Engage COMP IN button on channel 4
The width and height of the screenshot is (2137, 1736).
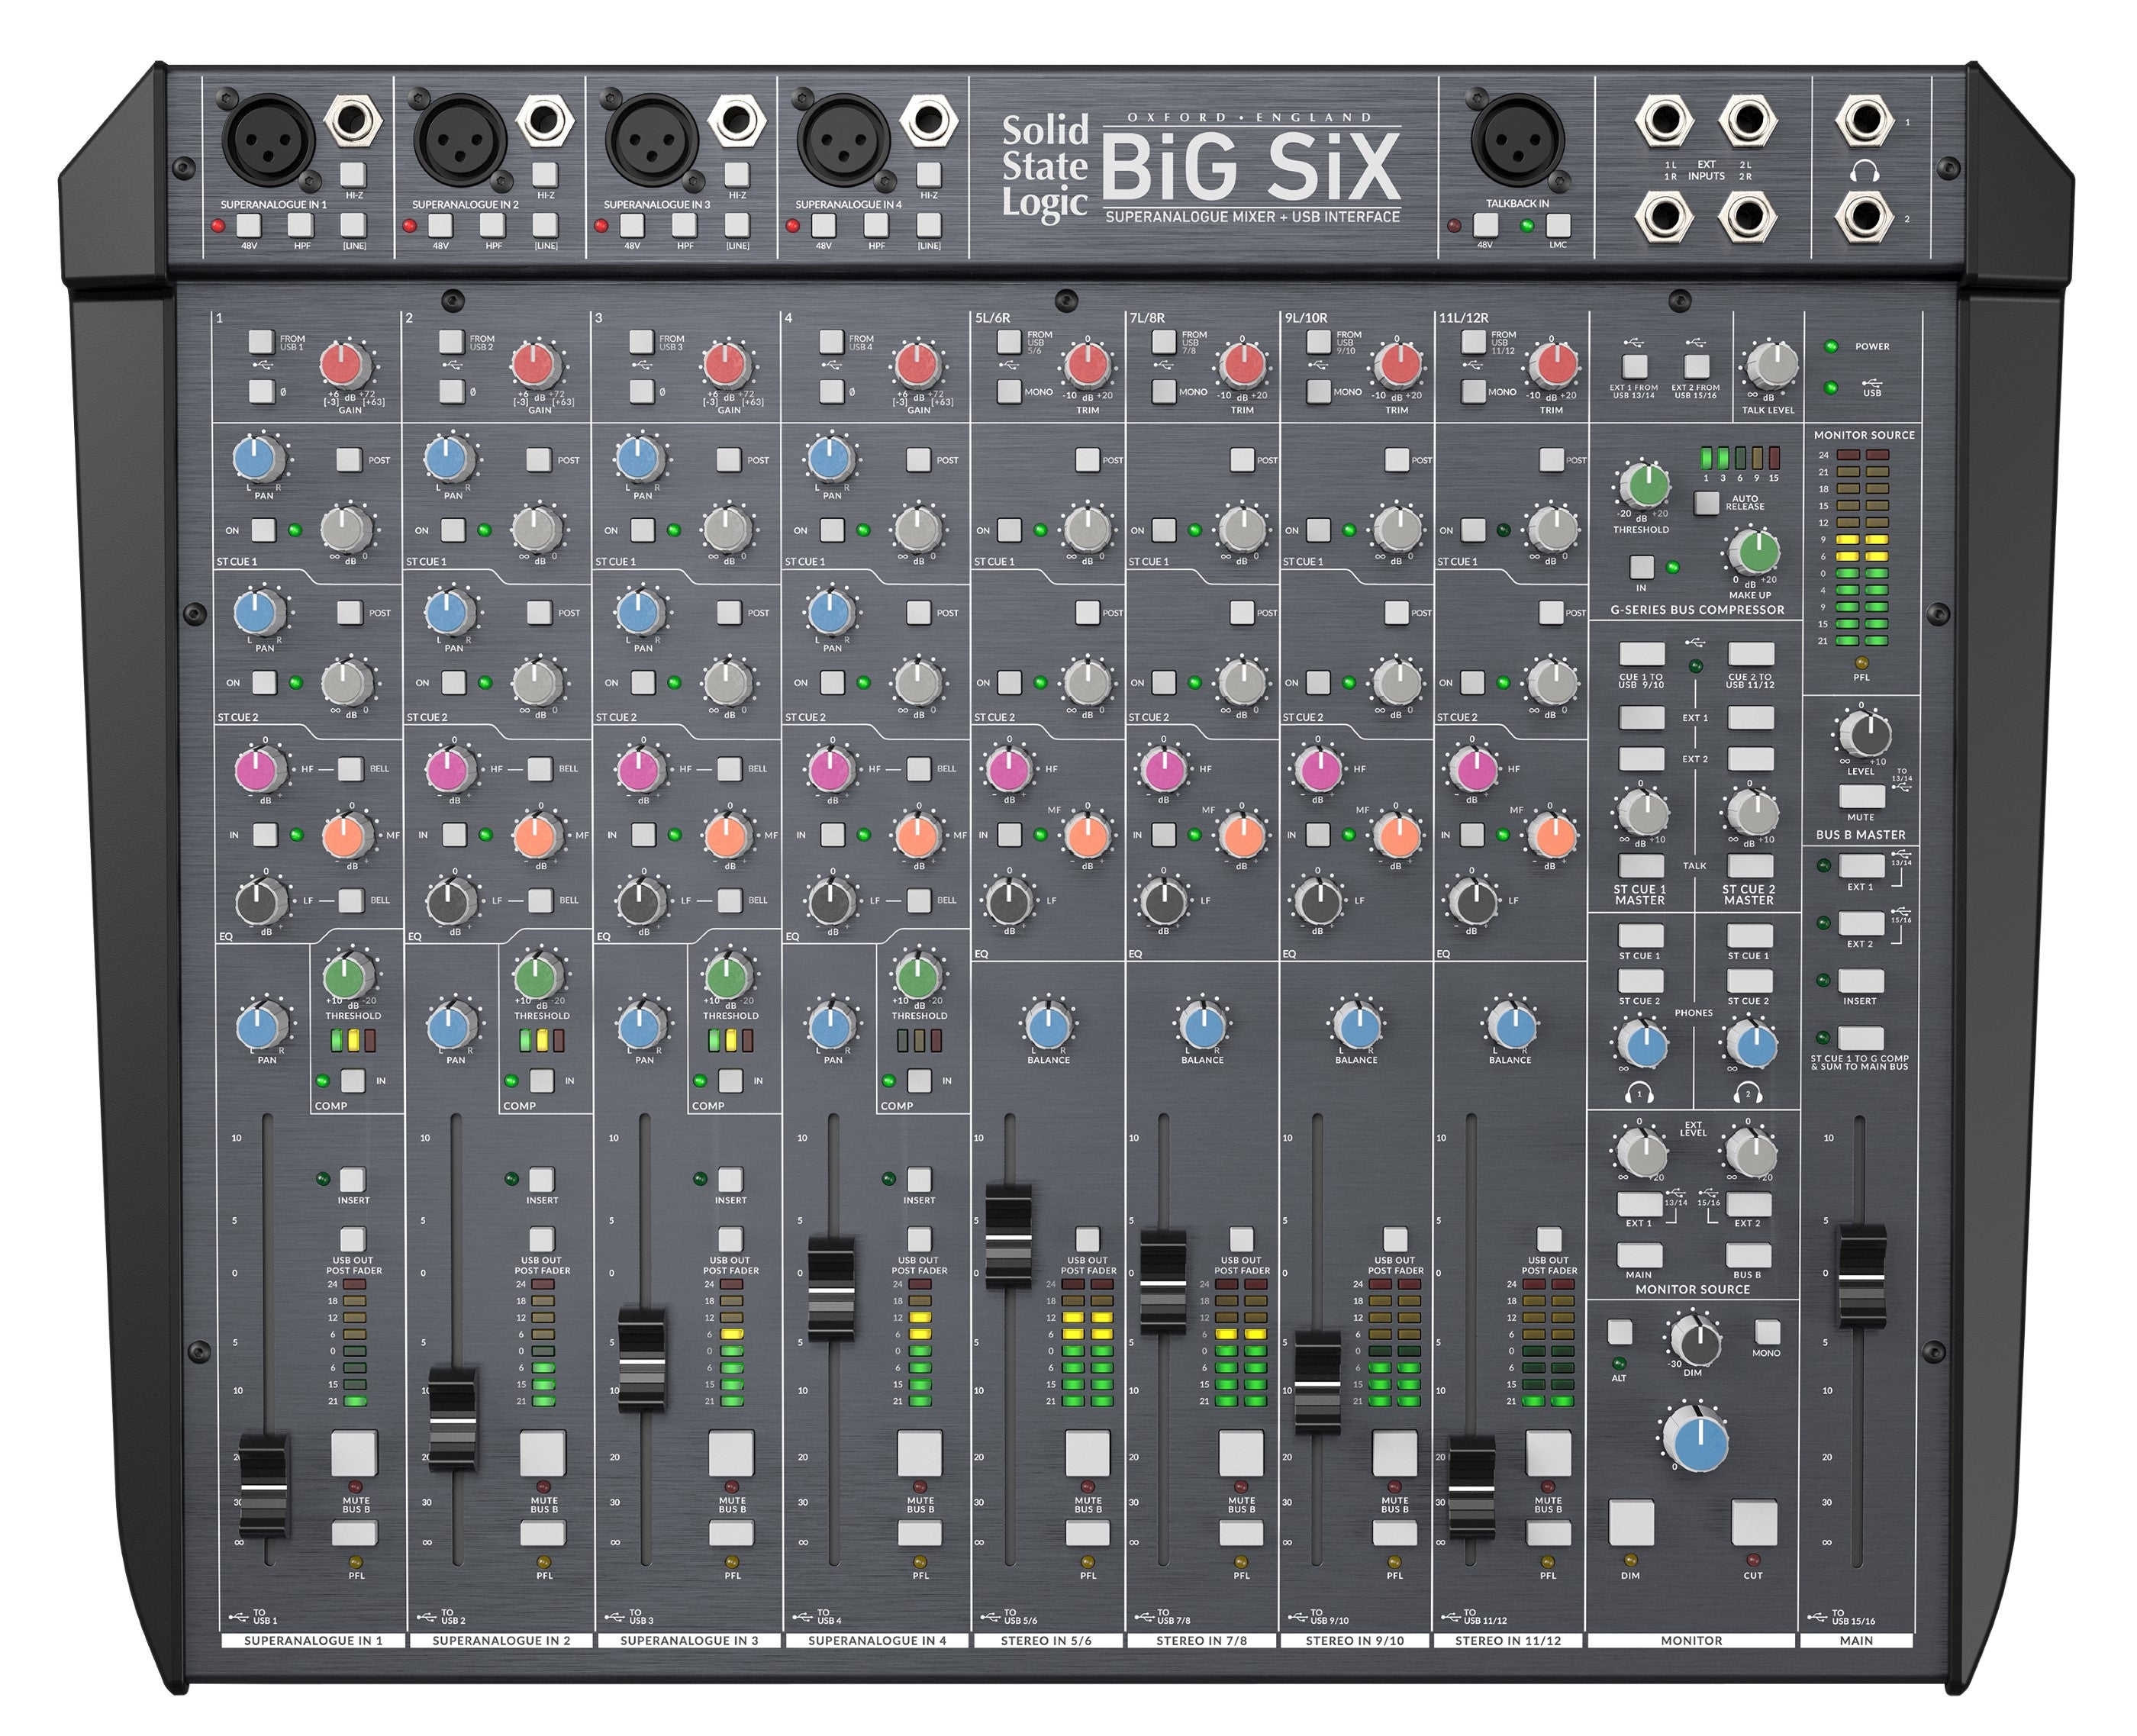coord(919,1080)
